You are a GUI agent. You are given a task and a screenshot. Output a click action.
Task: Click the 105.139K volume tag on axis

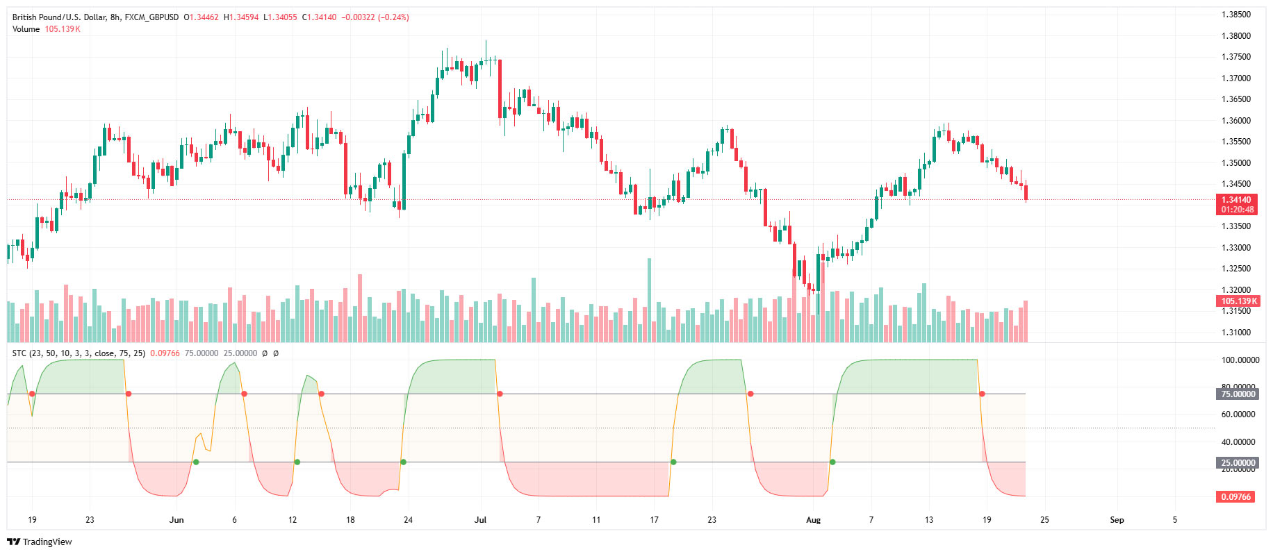1239,301
